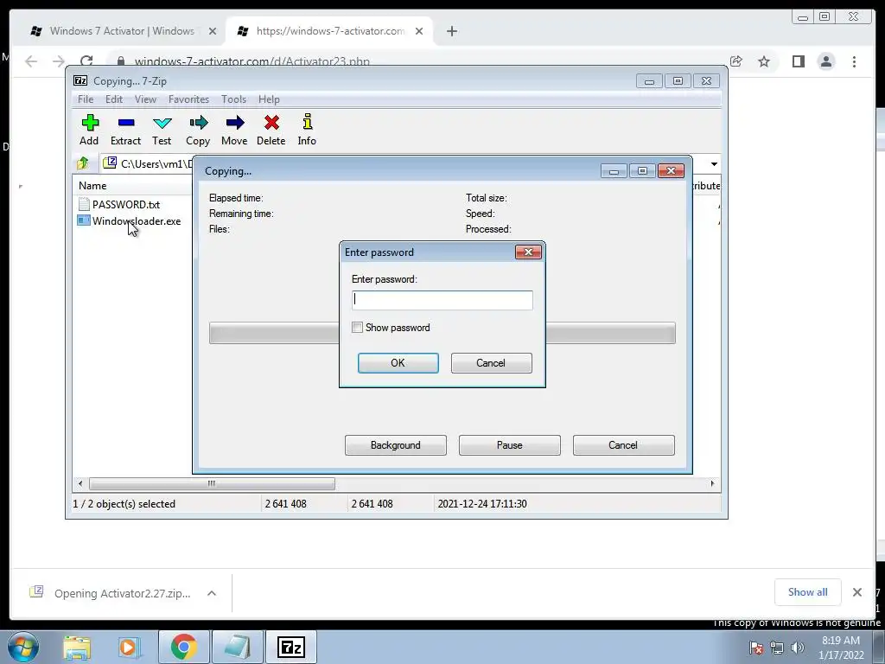The width and height of the screenshot is (885, 664).
Task: Click the taskbar clock showing 8:19 AM
Action: [841, 648]
